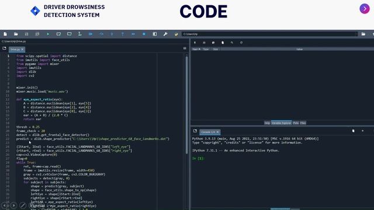Click the play control on slide overlay

coord(14,205)
